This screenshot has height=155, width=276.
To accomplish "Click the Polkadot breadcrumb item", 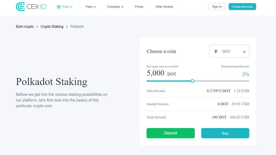I will 77,27.
